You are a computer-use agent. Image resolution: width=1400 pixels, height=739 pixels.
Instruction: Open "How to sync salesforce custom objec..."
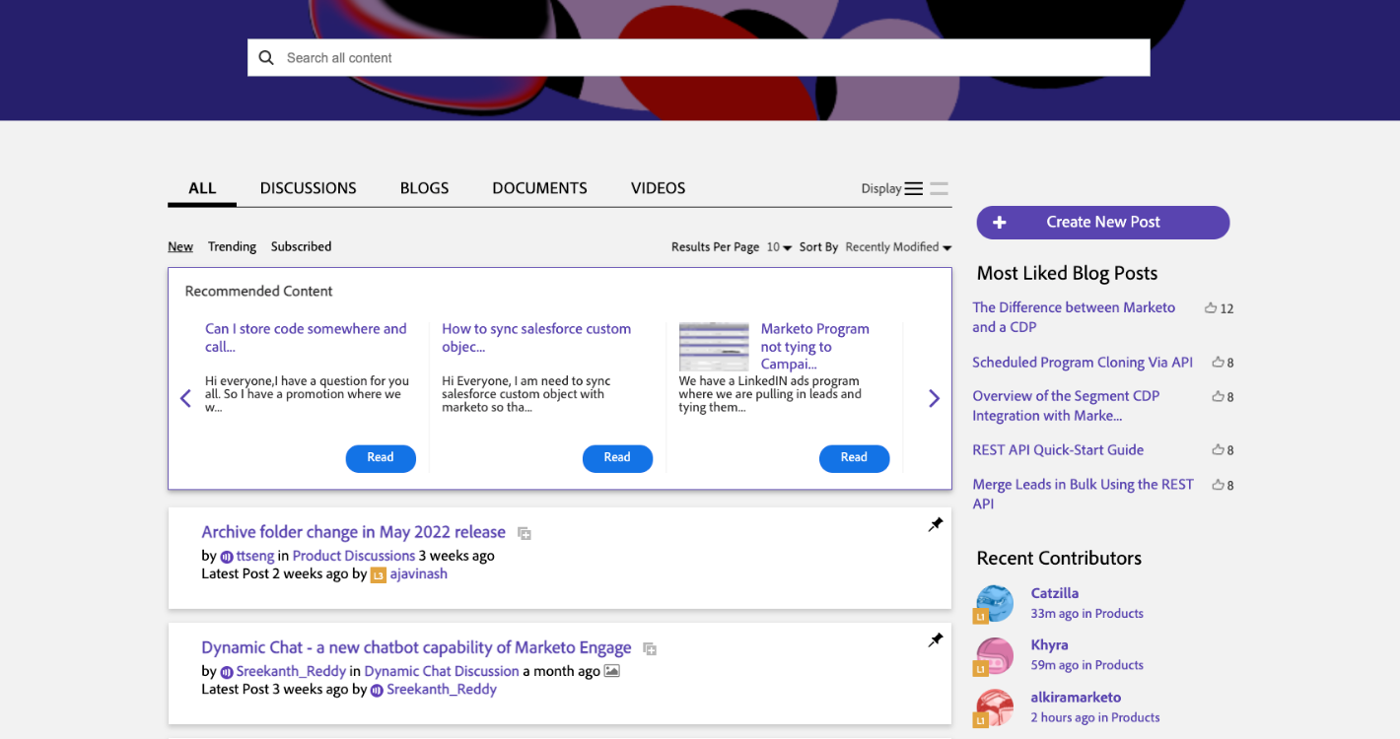click(536, 337)
